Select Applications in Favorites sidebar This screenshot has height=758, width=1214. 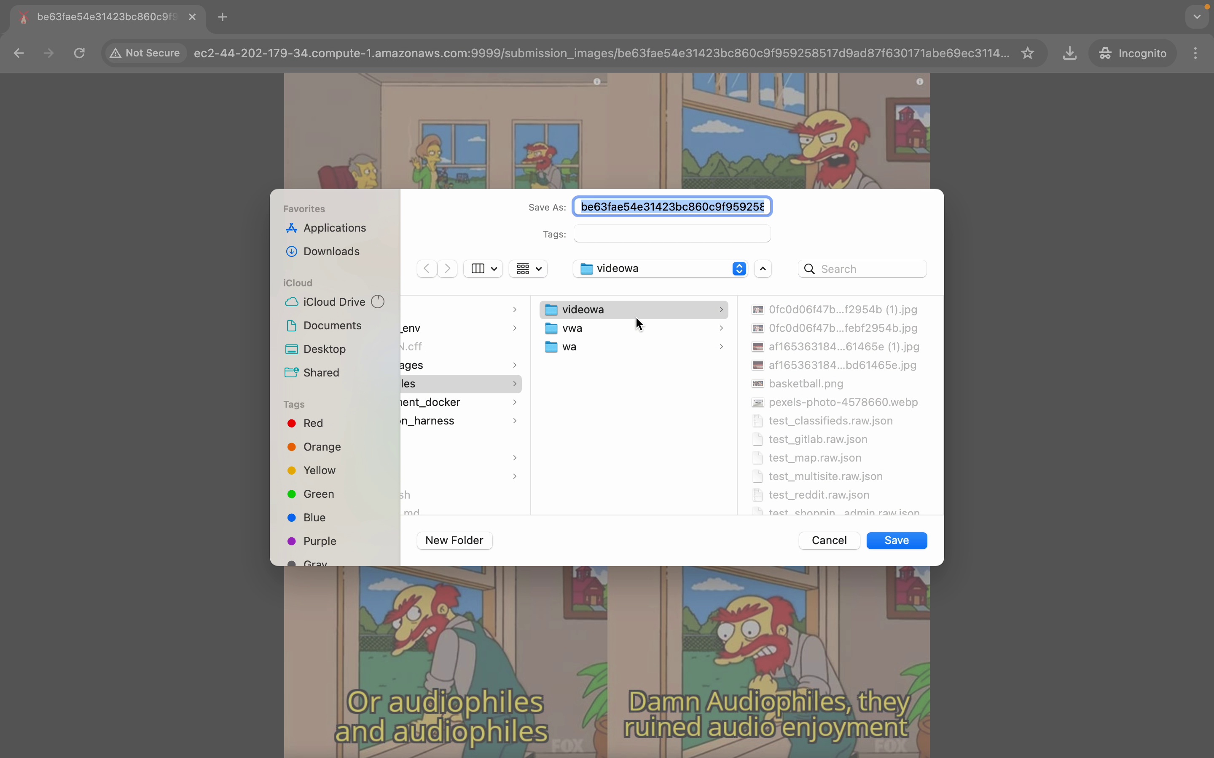click(334, 228)
